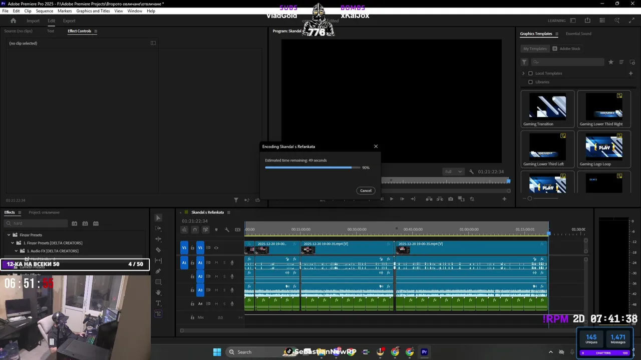
Task: Open the Markers menu
Action: pos(65,11)
